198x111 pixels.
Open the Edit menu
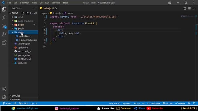(x=15, y=3)
